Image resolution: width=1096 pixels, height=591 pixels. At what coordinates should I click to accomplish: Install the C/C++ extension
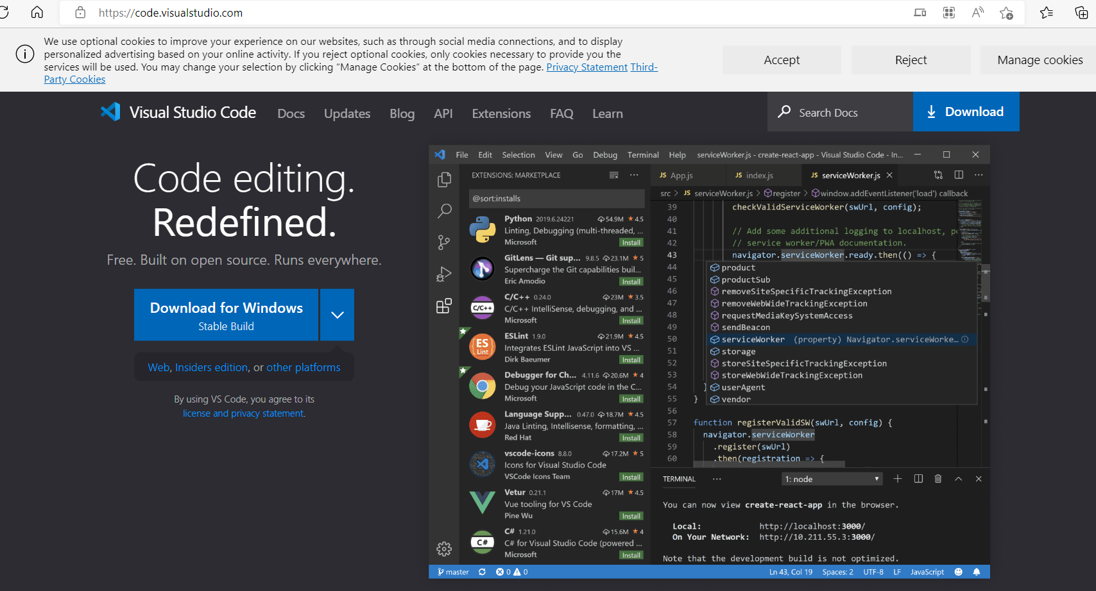[631, 320]
